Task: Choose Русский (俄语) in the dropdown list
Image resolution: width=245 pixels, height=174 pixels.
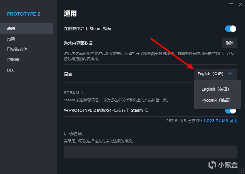Action: [x=216, y=100]
